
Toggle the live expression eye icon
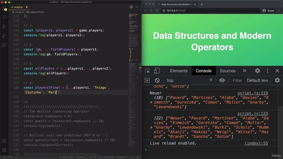pyautogui.click(x=222, y=80)
